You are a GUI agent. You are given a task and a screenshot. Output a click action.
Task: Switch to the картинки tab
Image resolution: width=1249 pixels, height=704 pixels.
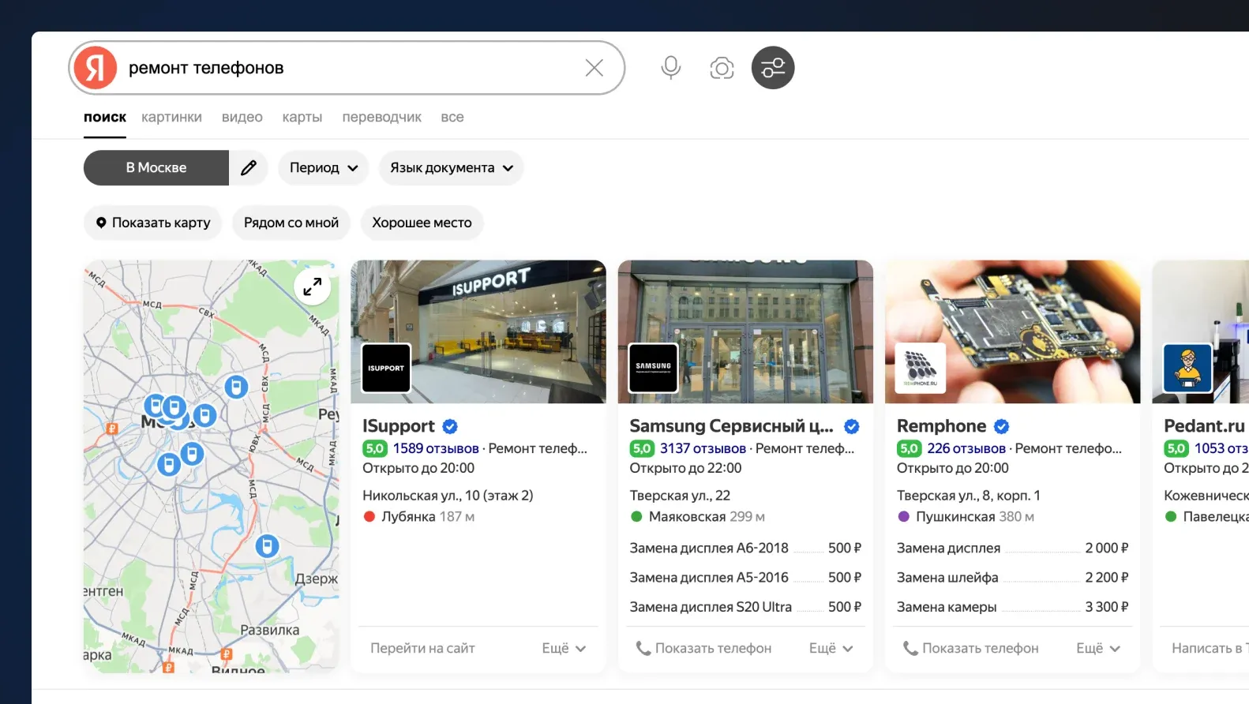171,117
